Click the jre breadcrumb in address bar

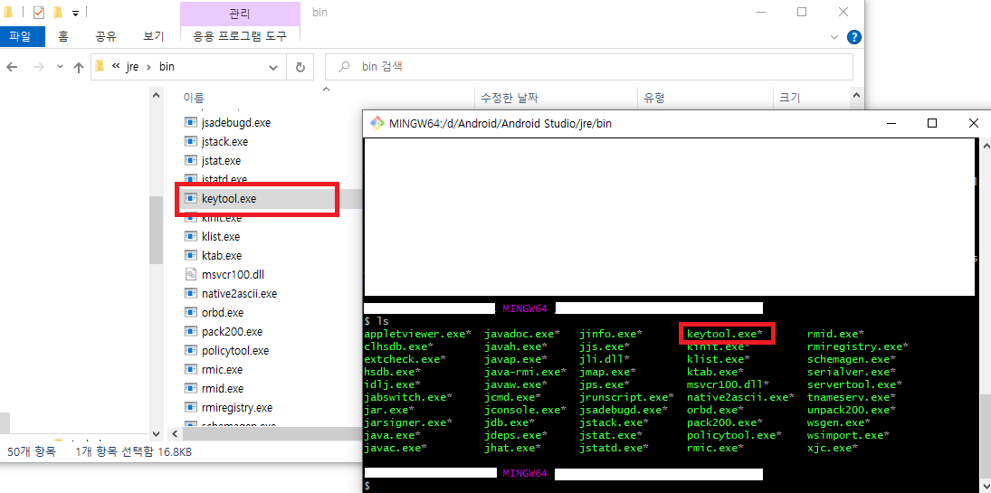[x=132, y=66]
